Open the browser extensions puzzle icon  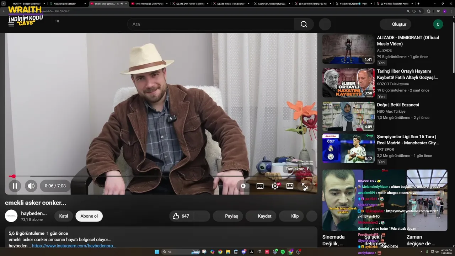click(429, 11)
